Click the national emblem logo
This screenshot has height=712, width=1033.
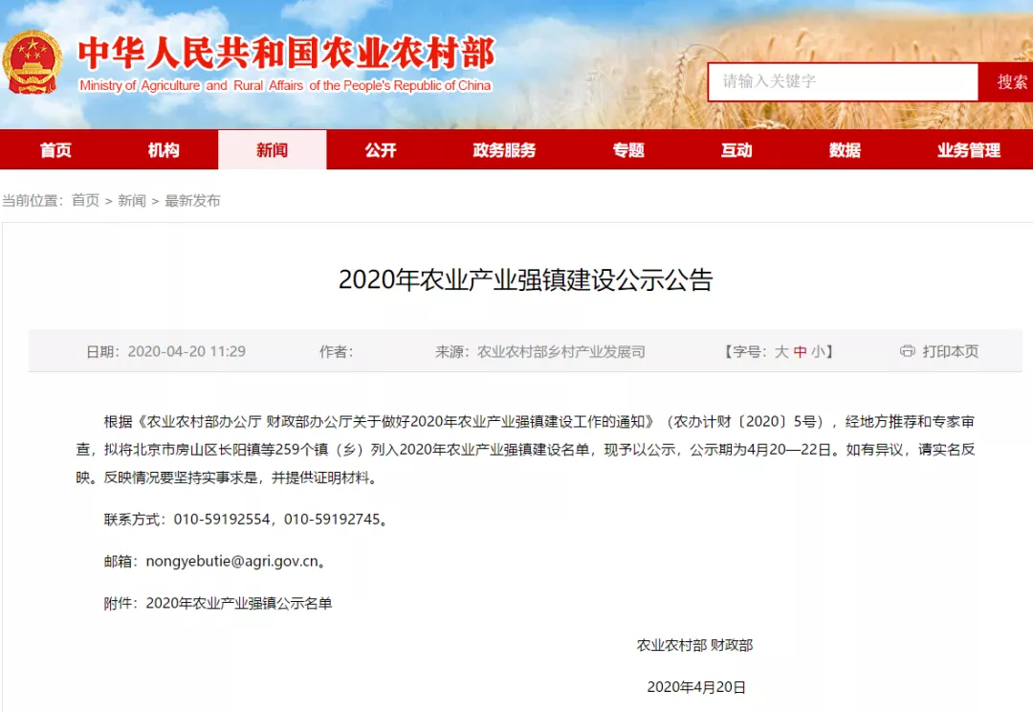(32, 62)
